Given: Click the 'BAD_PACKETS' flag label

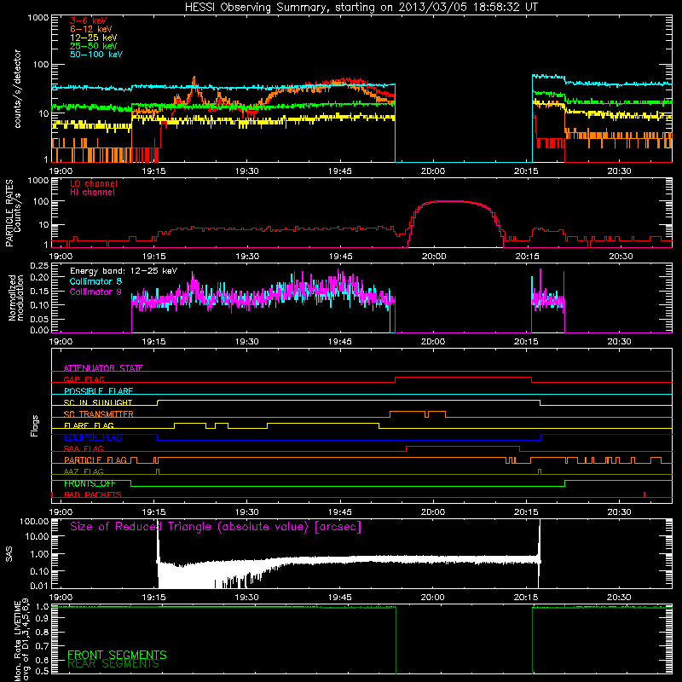Looking at the screenshot, I should click(x=93, y=494).
